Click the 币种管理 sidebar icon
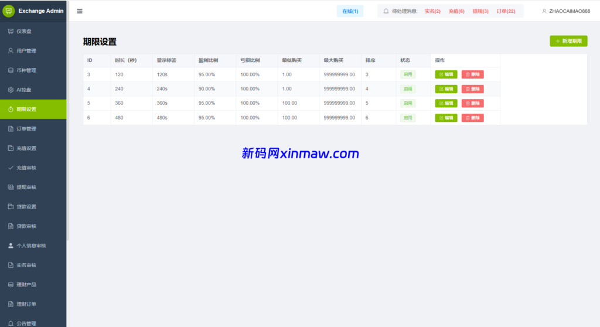This screenshot has width=600, height=327. (x=11, y=70)
